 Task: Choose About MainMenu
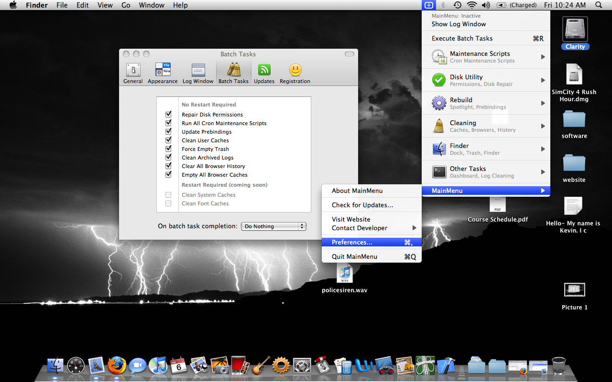[372, 191]
